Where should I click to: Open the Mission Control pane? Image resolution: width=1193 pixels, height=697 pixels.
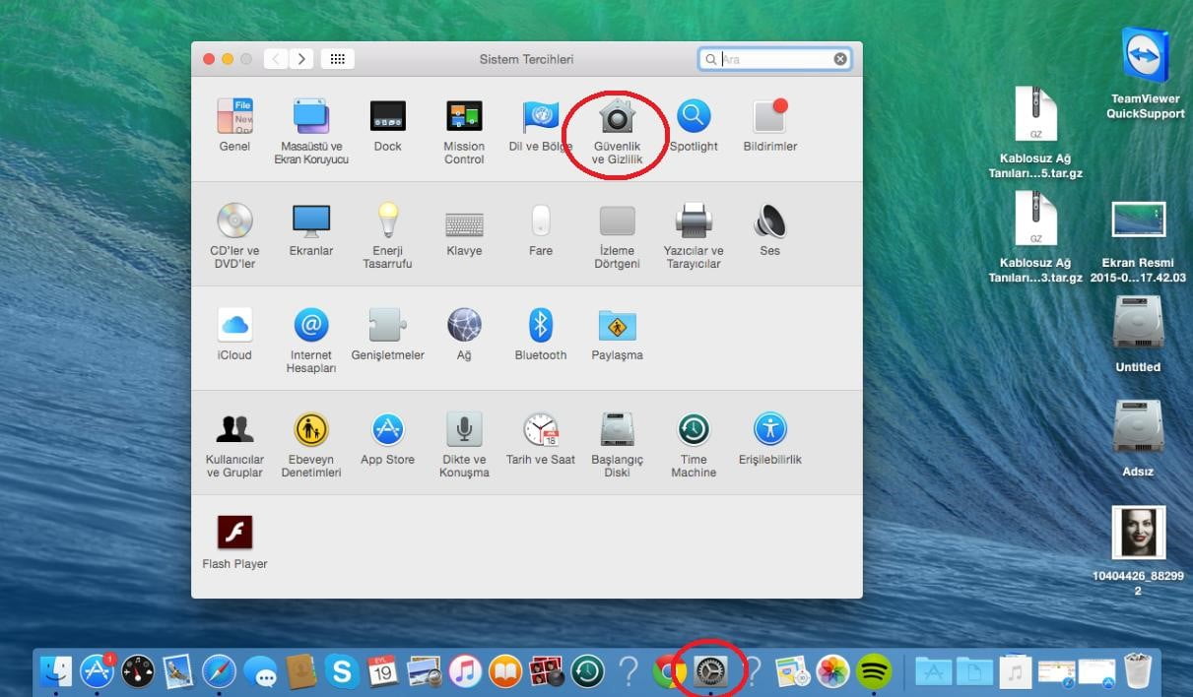point(463,116)
